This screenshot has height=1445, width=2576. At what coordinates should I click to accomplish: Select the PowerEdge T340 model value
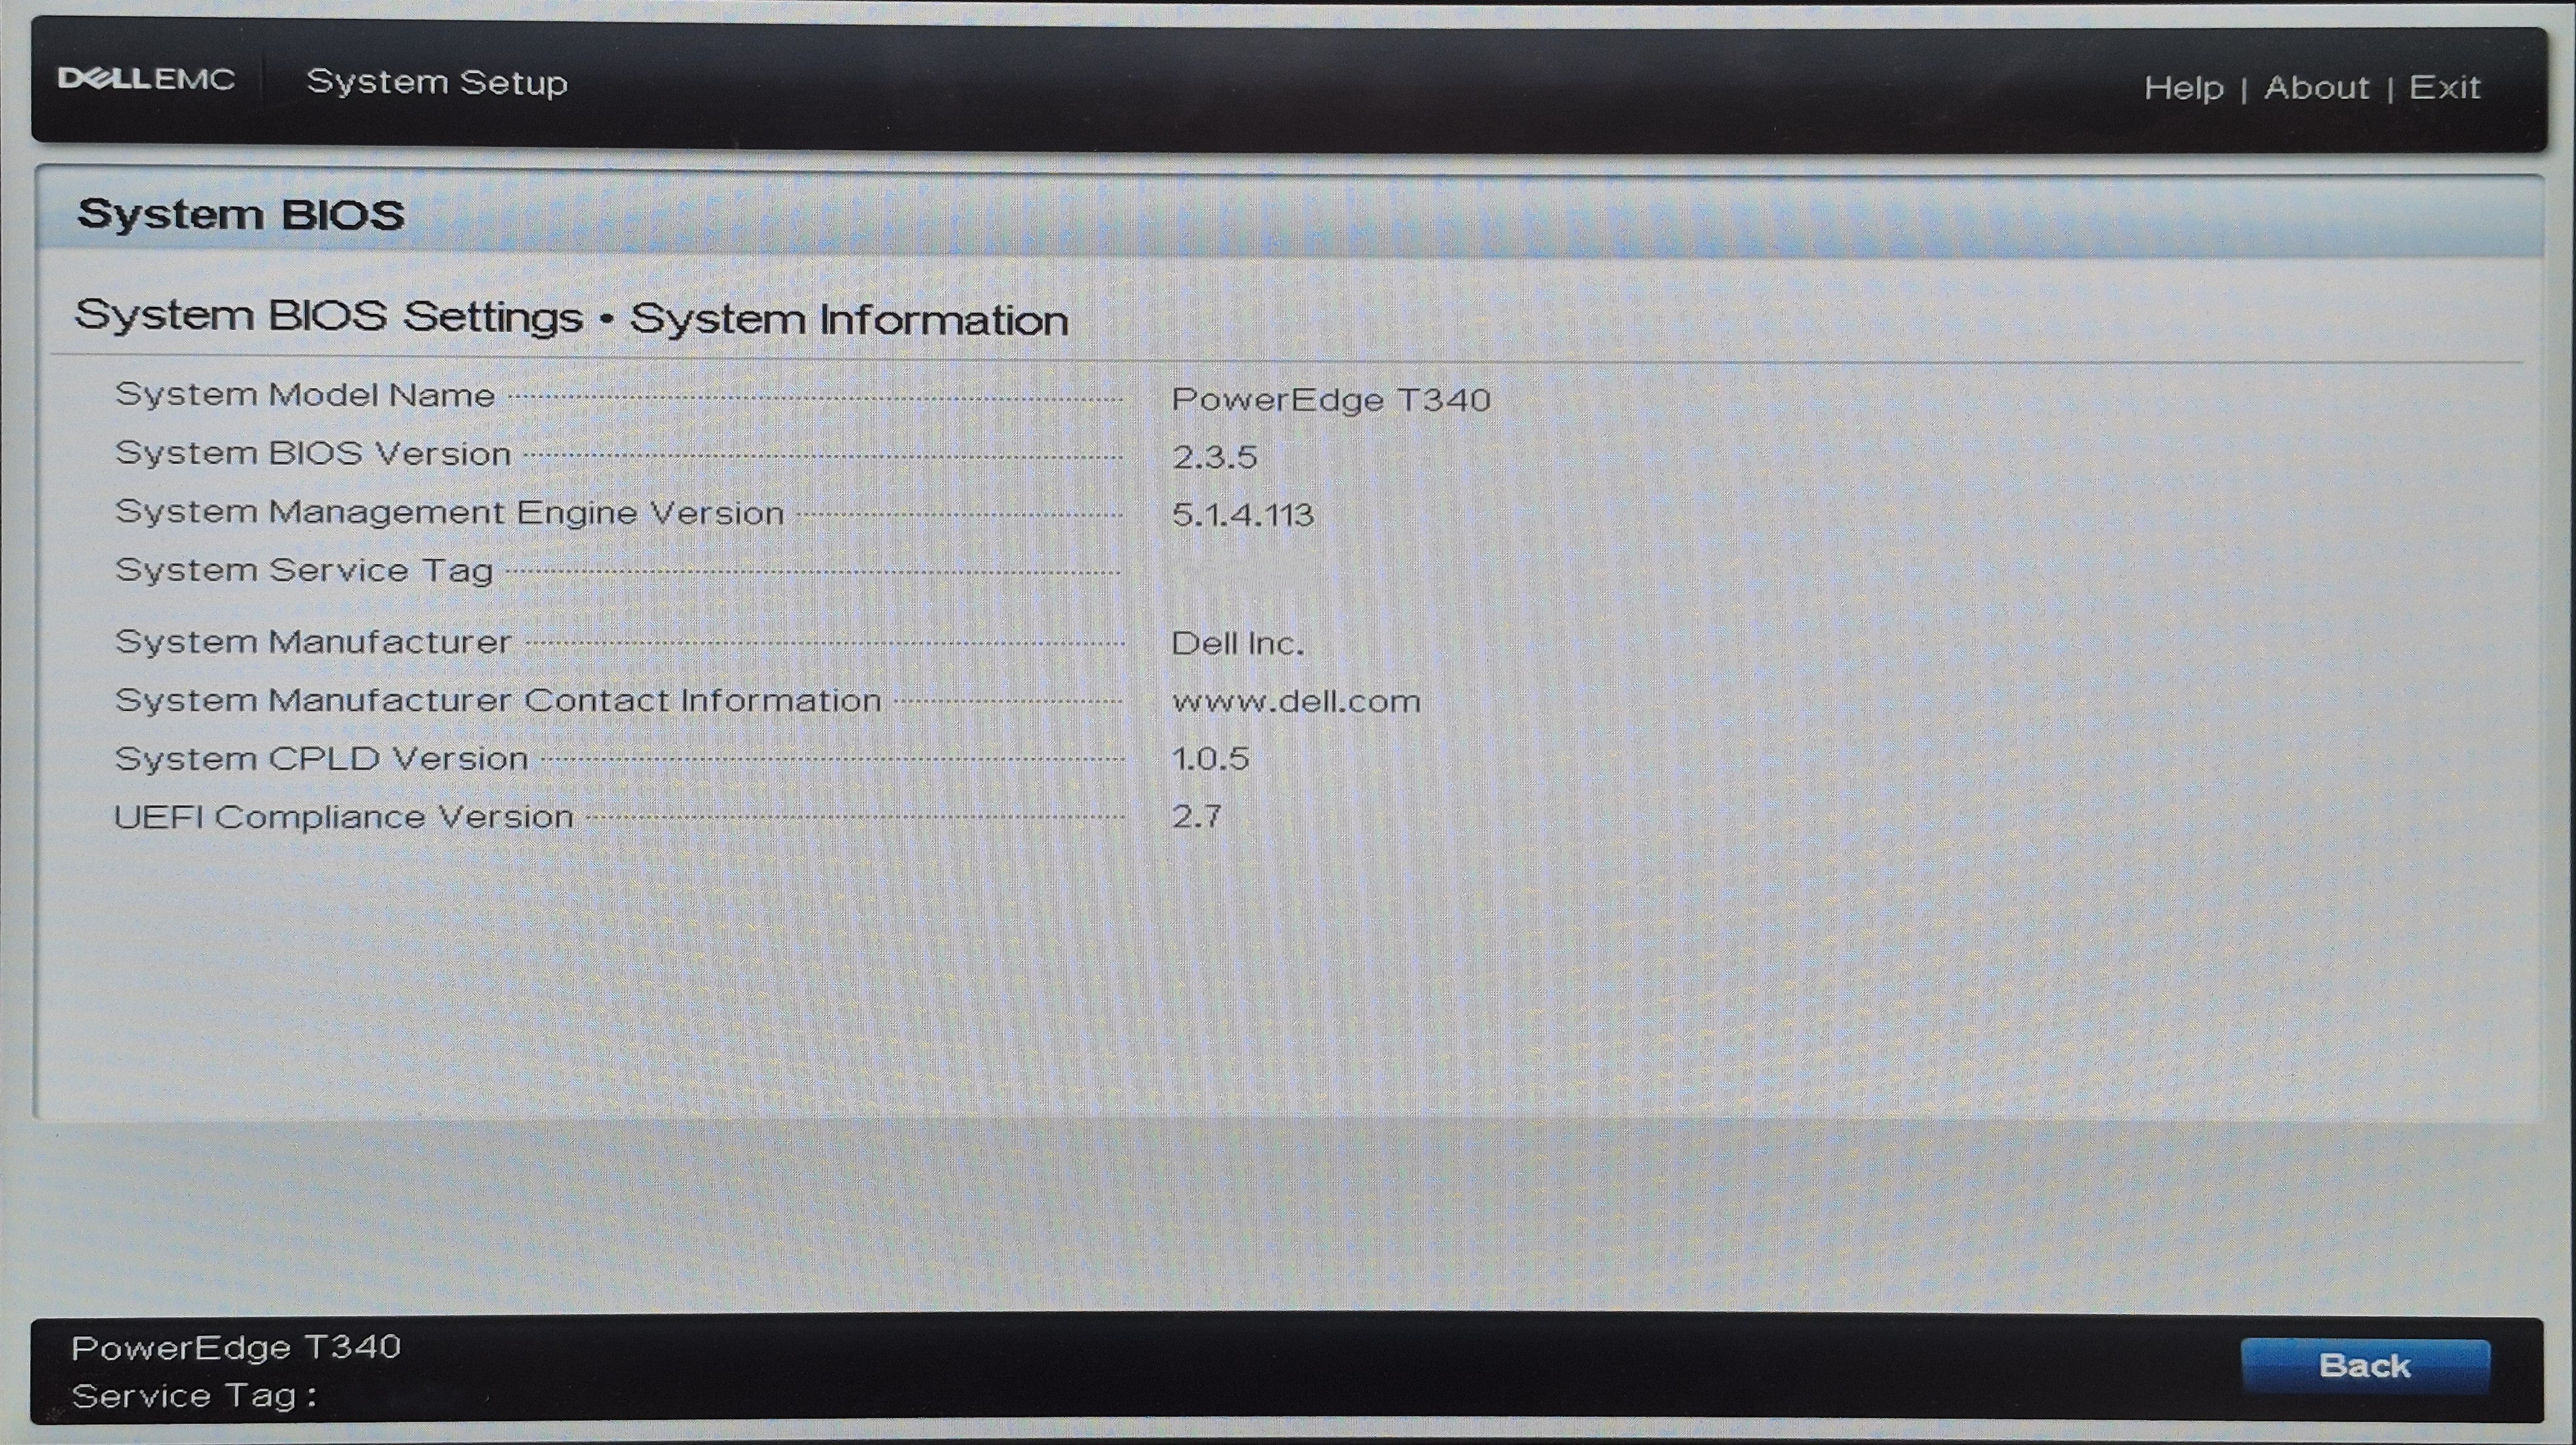(x=1331, y=400)
